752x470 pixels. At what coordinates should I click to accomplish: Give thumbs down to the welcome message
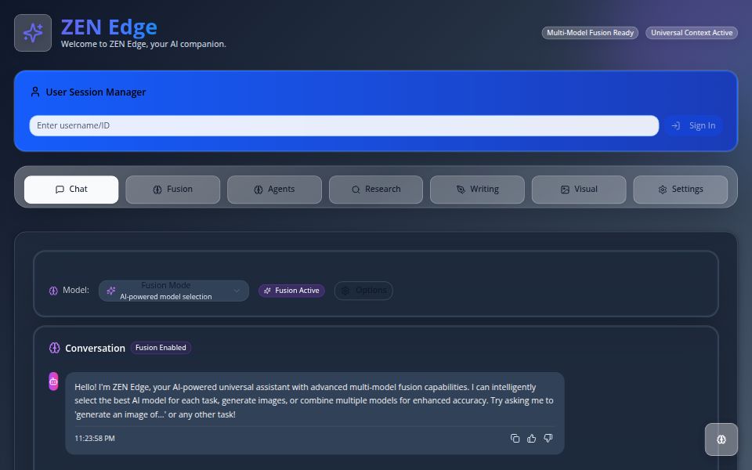coord(548,439)
